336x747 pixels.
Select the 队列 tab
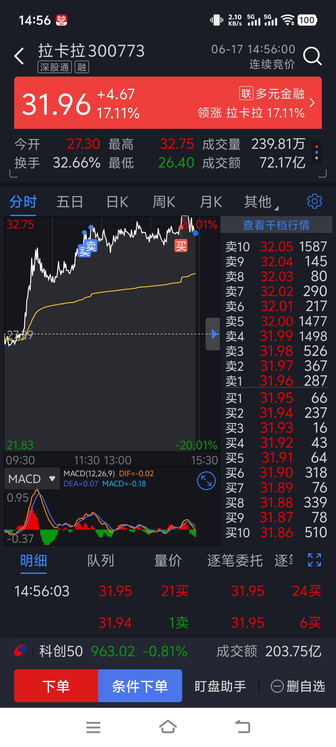tap(101, 560)
